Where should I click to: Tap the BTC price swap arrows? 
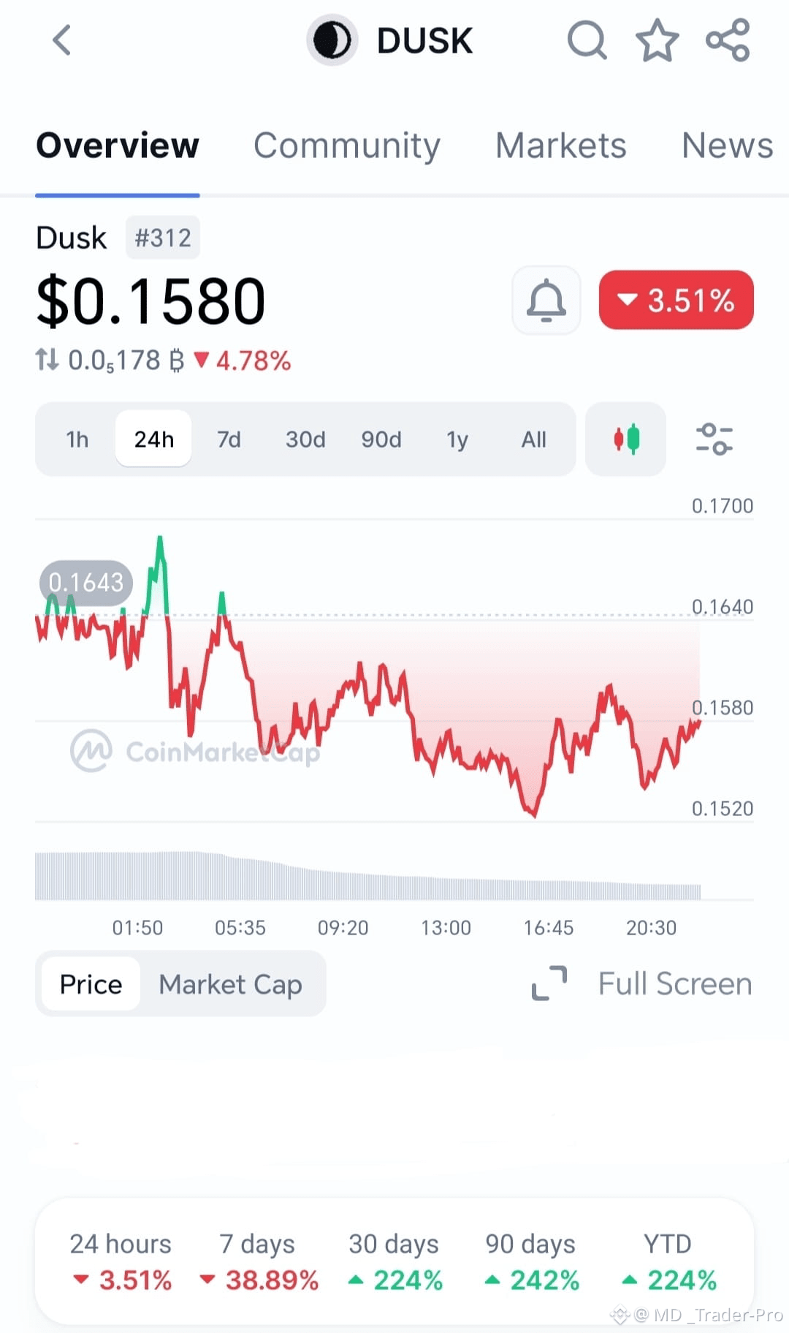point(47,360)
